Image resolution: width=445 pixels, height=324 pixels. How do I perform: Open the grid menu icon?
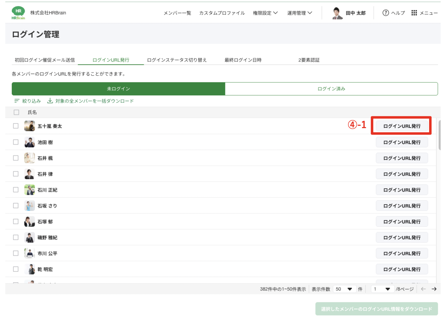pos(414,13)
